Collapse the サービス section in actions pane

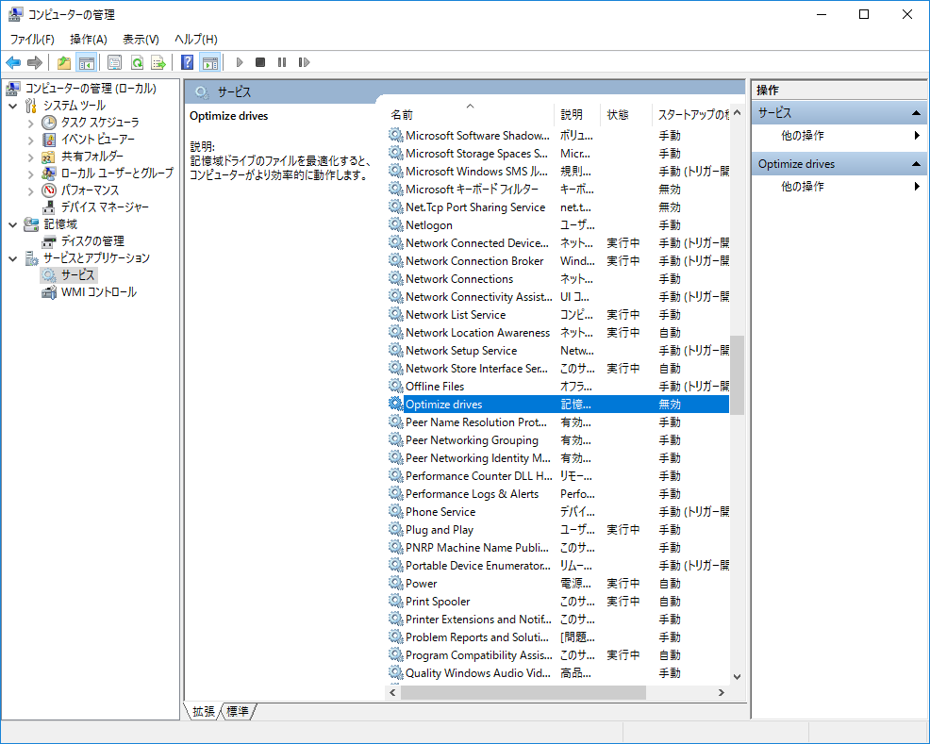pyautogui.click(x=916, y=112)
